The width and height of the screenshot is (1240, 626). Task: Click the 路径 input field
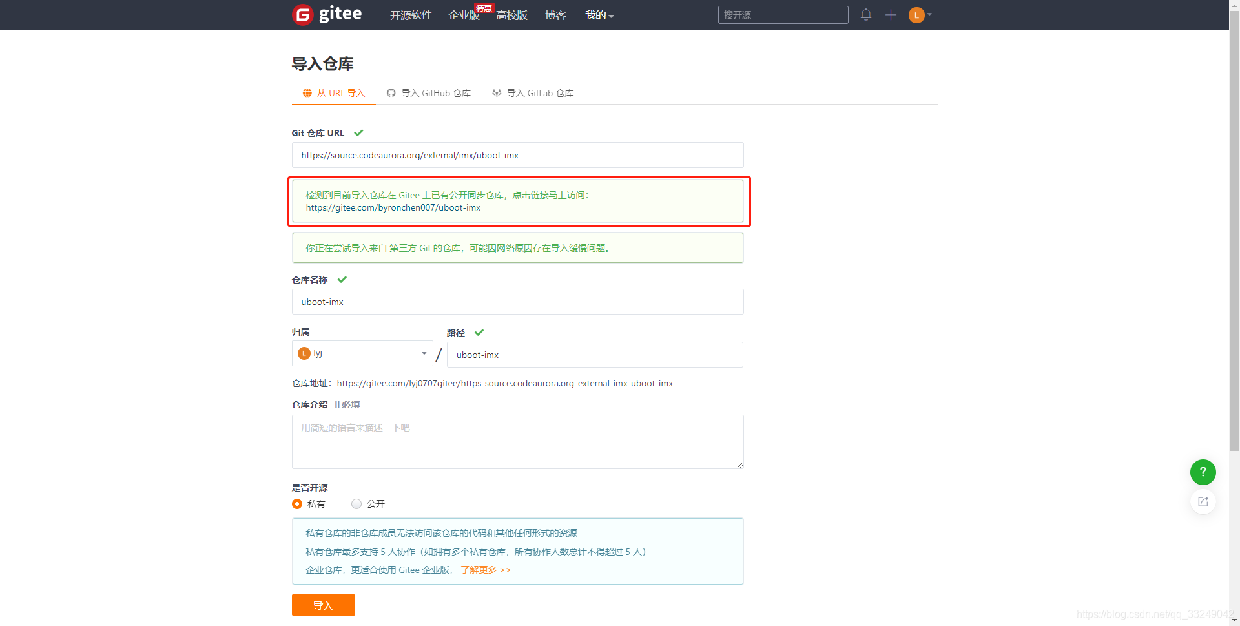[x=595, y=355]
